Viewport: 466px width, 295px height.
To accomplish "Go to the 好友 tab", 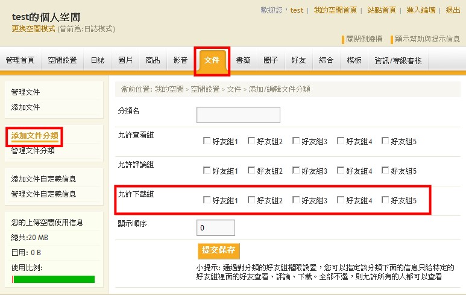I will click(x=298, y=60).
